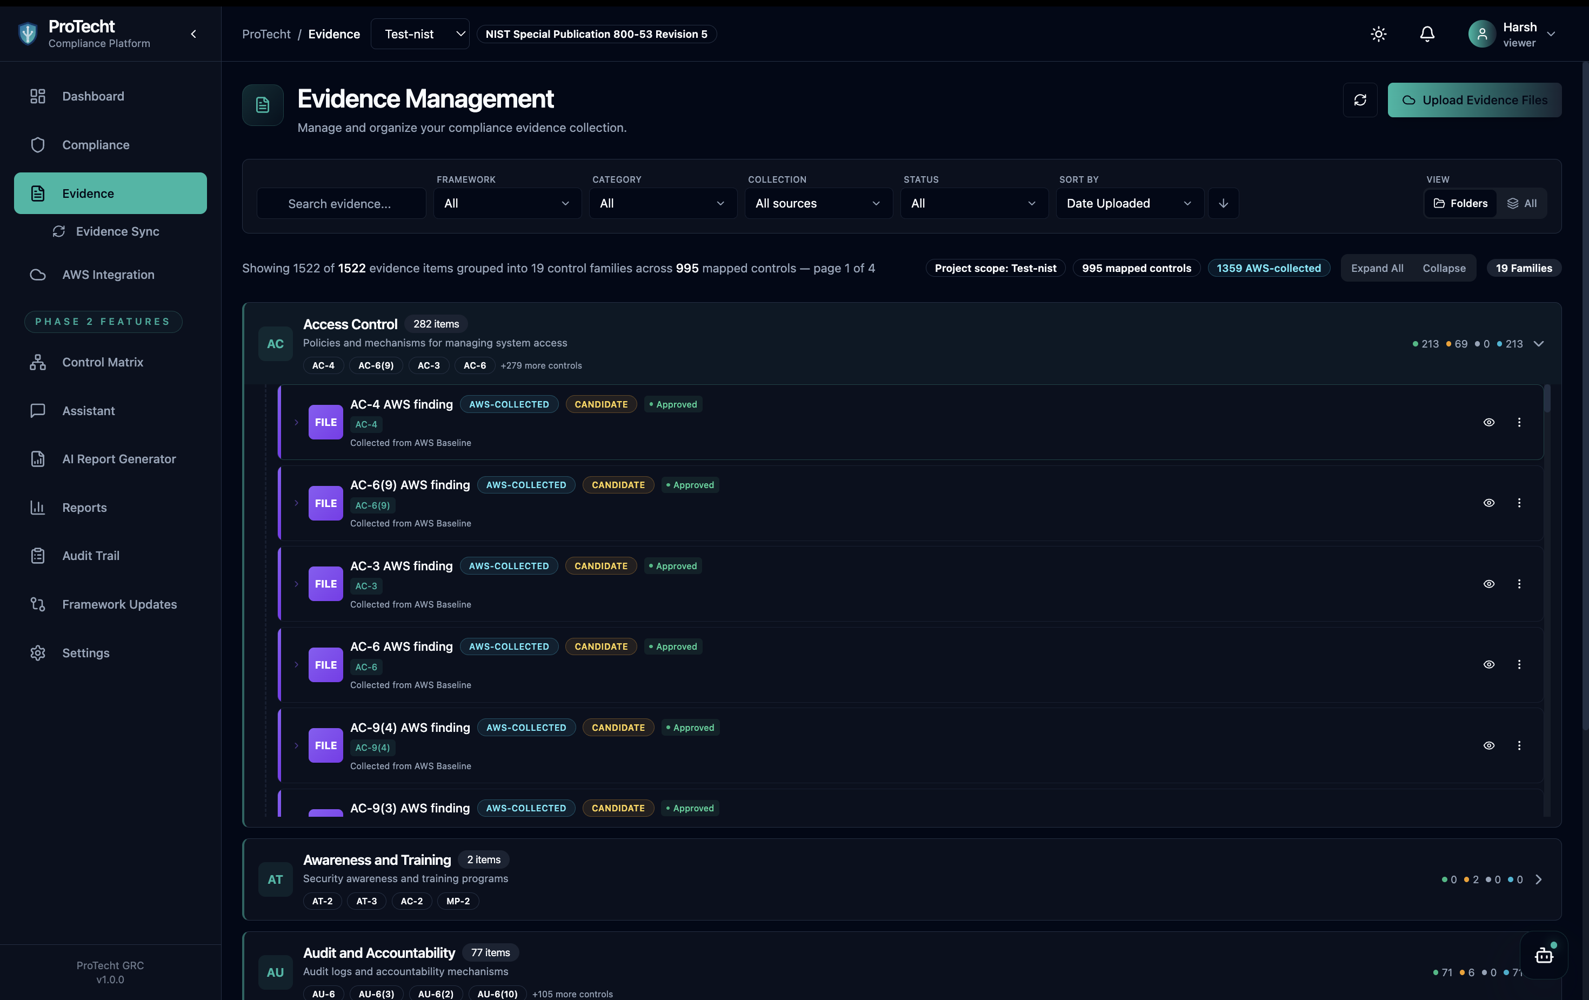1589x1000 pixels.
Task: Toggle light mode with the sun icon
Action: tap(1379, 34)
